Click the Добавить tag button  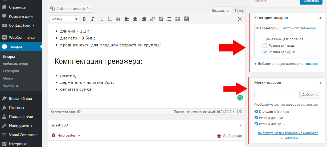point(310,94)
